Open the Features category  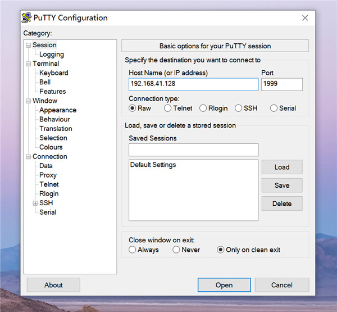tap(53, 91)
